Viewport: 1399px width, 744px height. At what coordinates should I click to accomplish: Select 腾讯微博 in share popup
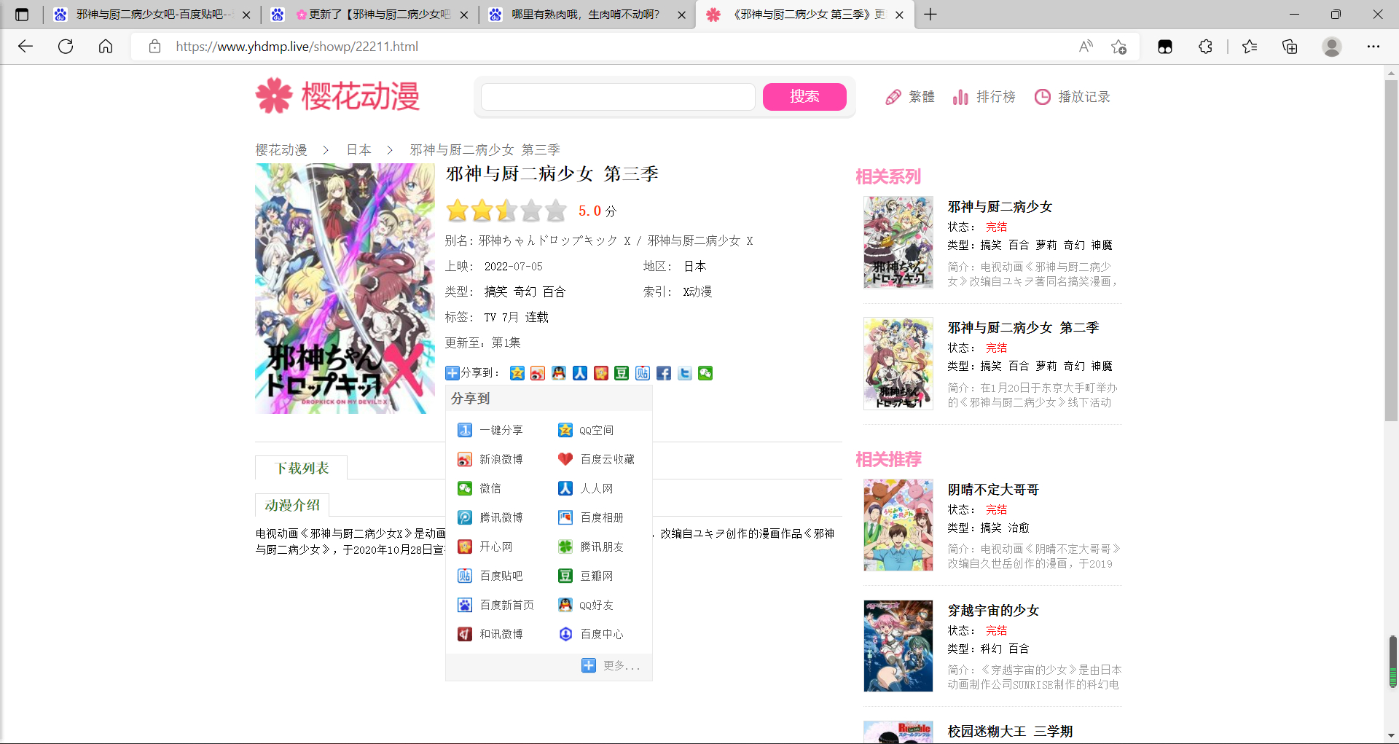490,517
